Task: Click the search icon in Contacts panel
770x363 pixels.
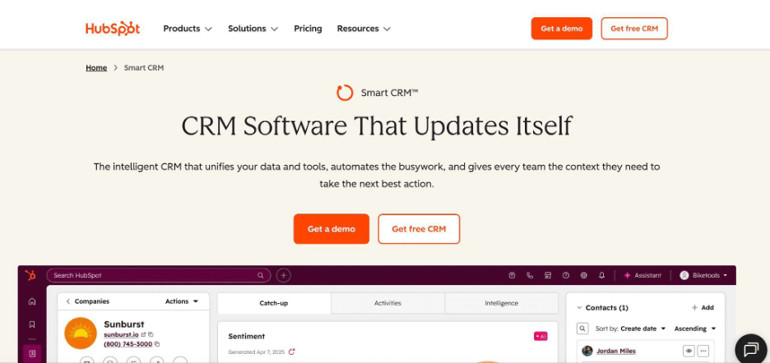Action: (x=582, y=329)
